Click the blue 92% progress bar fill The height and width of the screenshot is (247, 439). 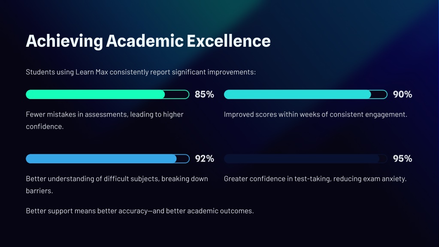click(101, 159)
